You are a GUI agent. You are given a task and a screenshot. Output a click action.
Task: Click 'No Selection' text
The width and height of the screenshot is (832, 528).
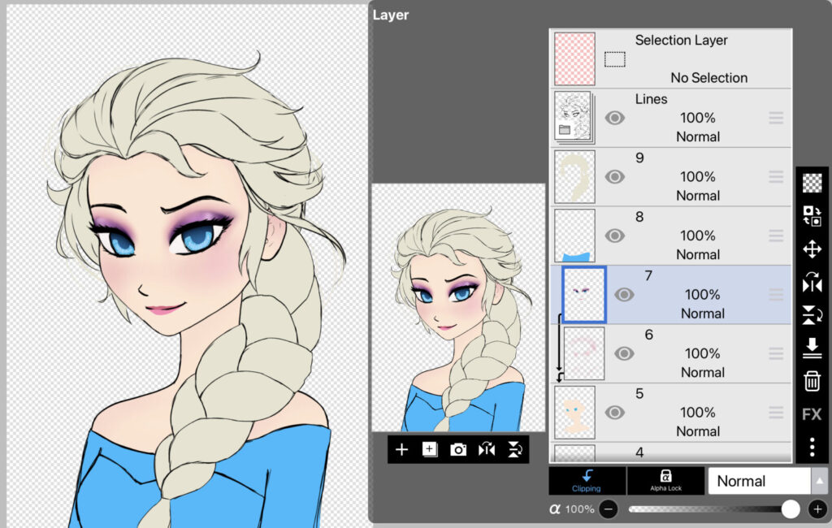708,78
